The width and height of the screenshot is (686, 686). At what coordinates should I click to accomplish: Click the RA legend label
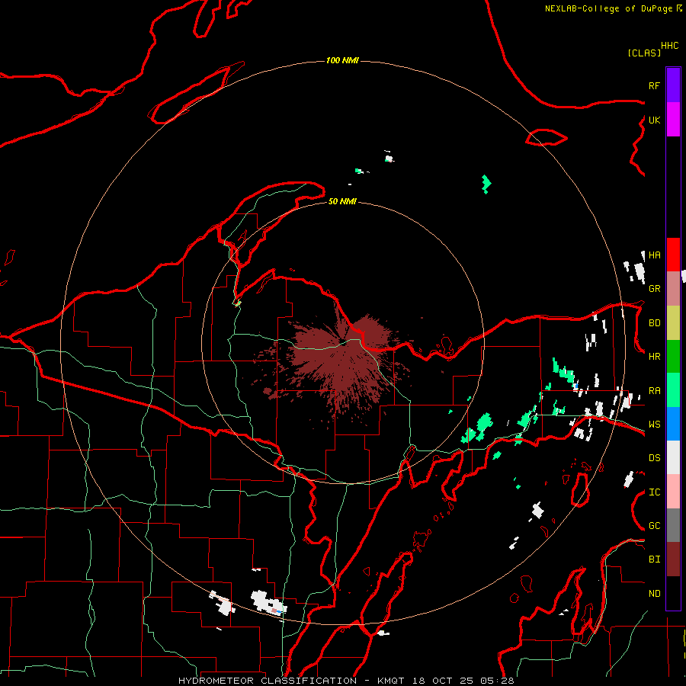click(x=654, y=391)
